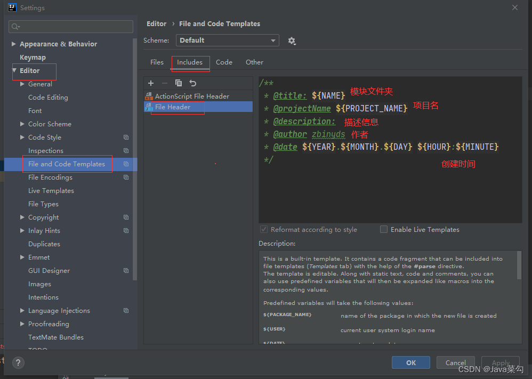
Task: Open scheme settings gear icon
Action: point(292,41)
